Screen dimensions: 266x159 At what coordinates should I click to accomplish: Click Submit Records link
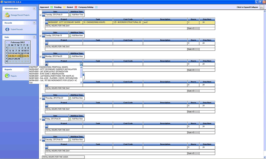[17, 29]
